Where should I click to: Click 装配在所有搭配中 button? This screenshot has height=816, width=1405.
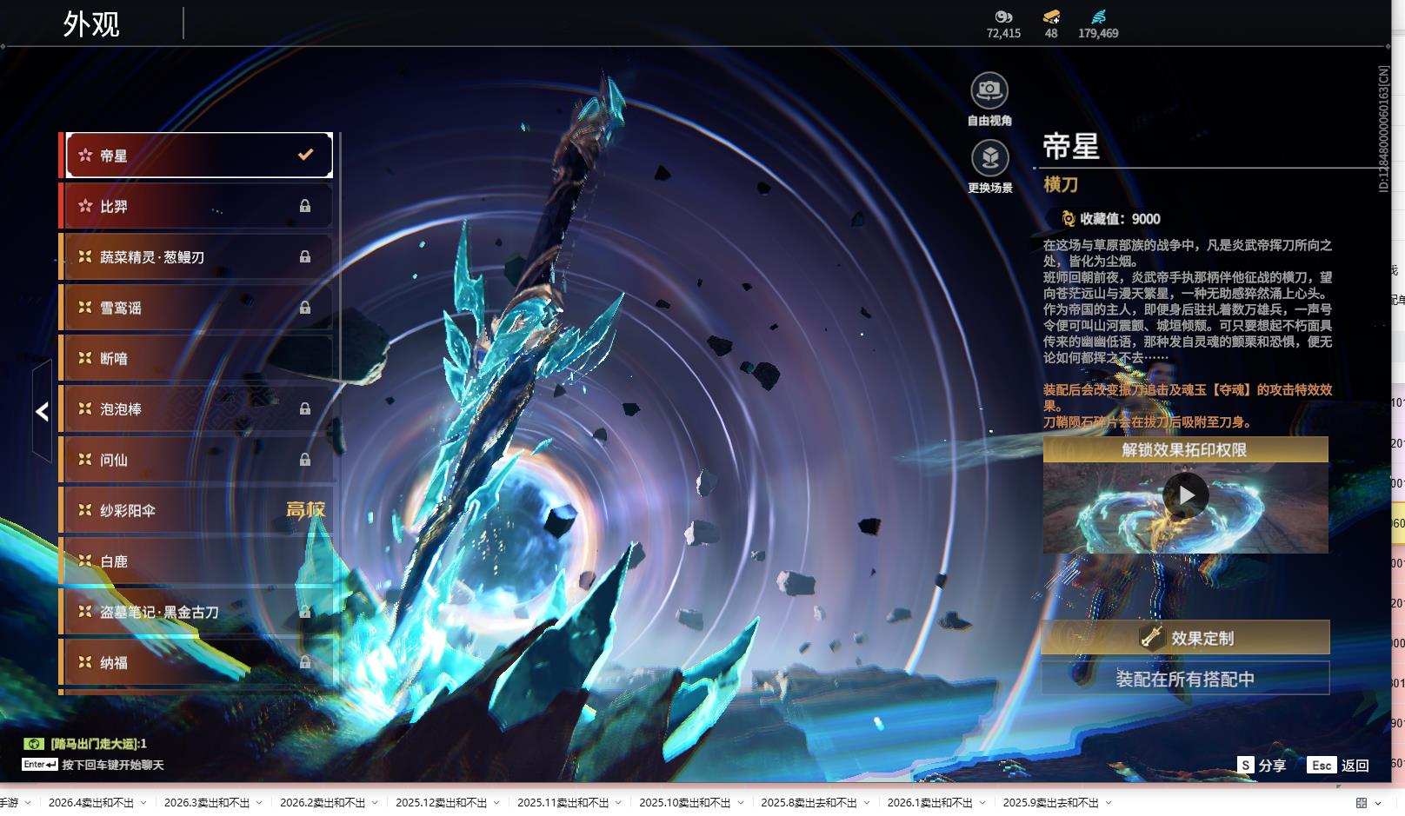click(1186, 679)
